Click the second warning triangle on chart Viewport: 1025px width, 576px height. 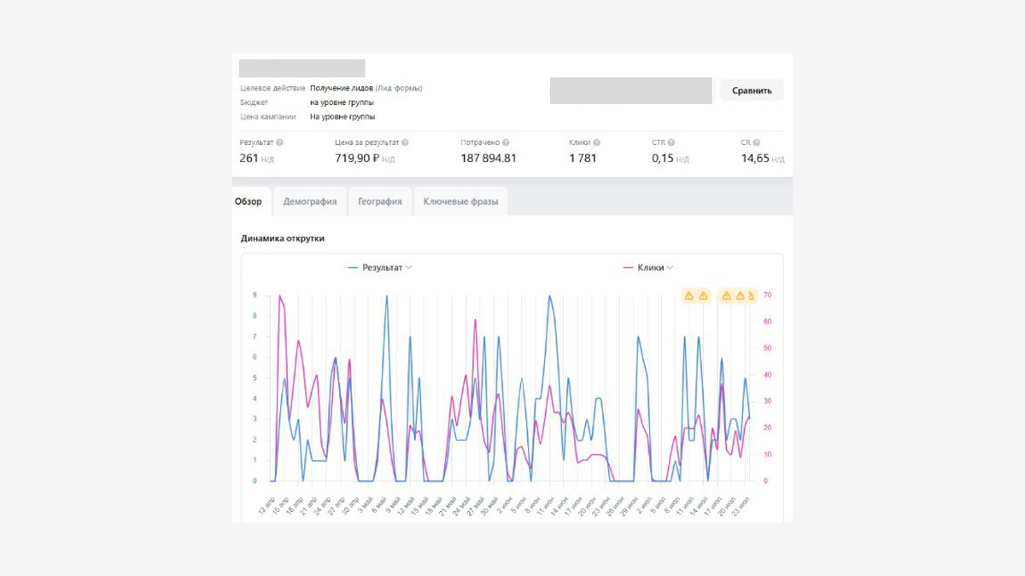704,296
